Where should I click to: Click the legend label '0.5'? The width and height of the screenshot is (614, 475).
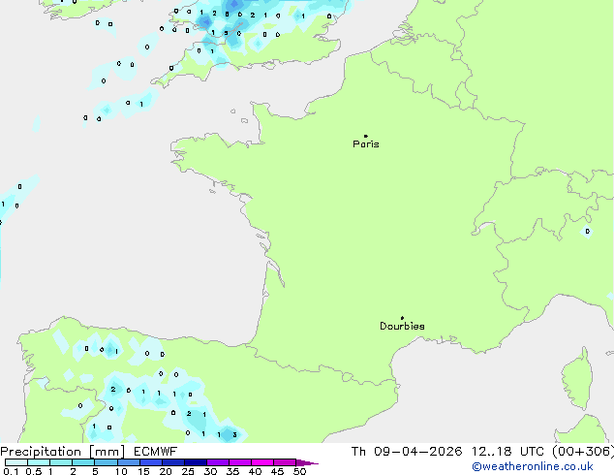click(x=34, y=471)
